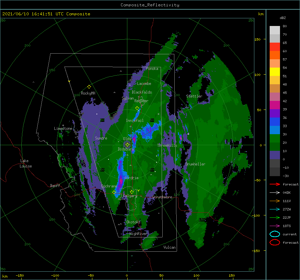Click the Okotoks city label

[x=133, y=222]
